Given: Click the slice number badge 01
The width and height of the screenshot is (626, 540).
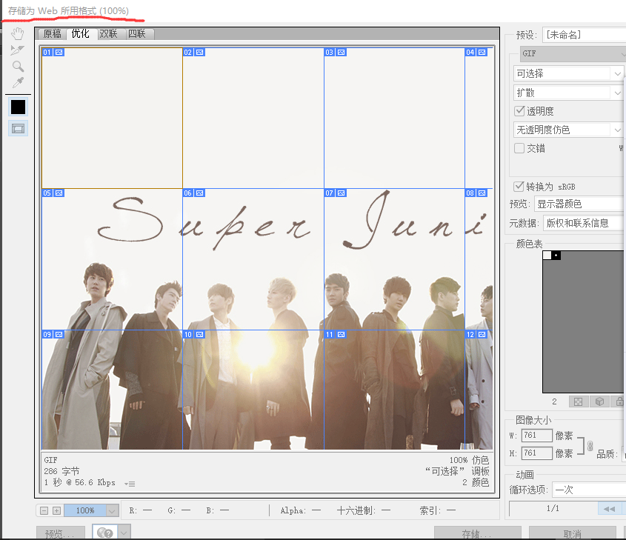Looking at the screenshot, I should coord(47,53).
